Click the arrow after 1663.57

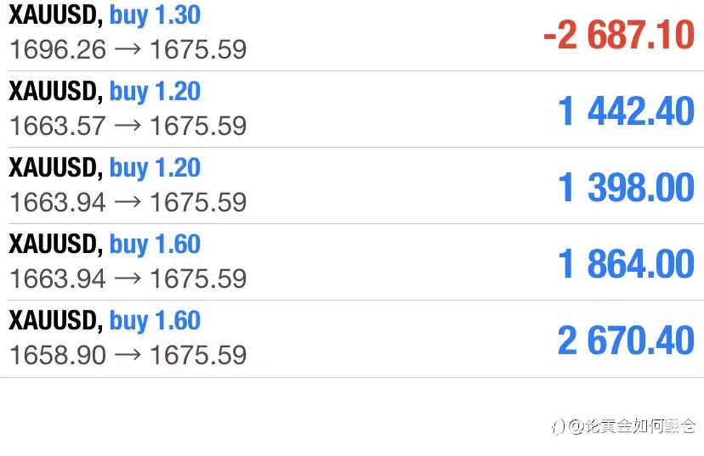[128, 126]
